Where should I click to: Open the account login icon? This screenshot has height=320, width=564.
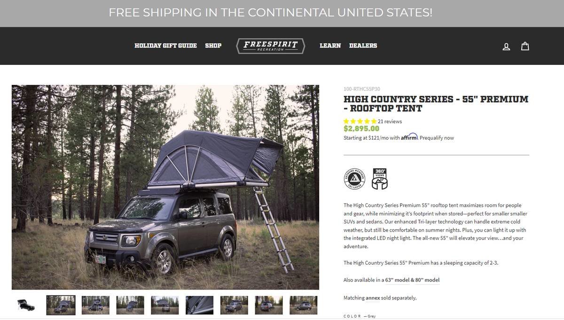506,47
